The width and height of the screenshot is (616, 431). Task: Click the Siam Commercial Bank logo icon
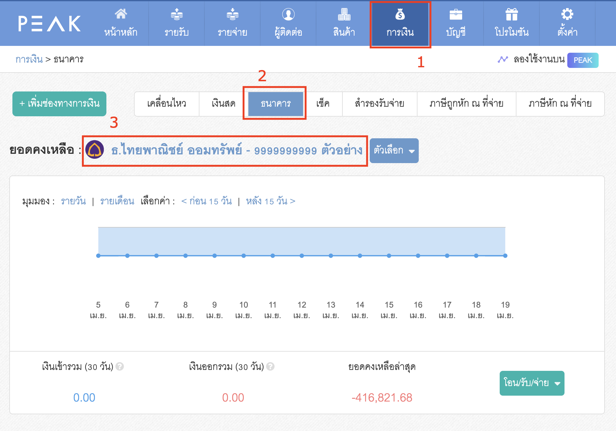point(95,149)
